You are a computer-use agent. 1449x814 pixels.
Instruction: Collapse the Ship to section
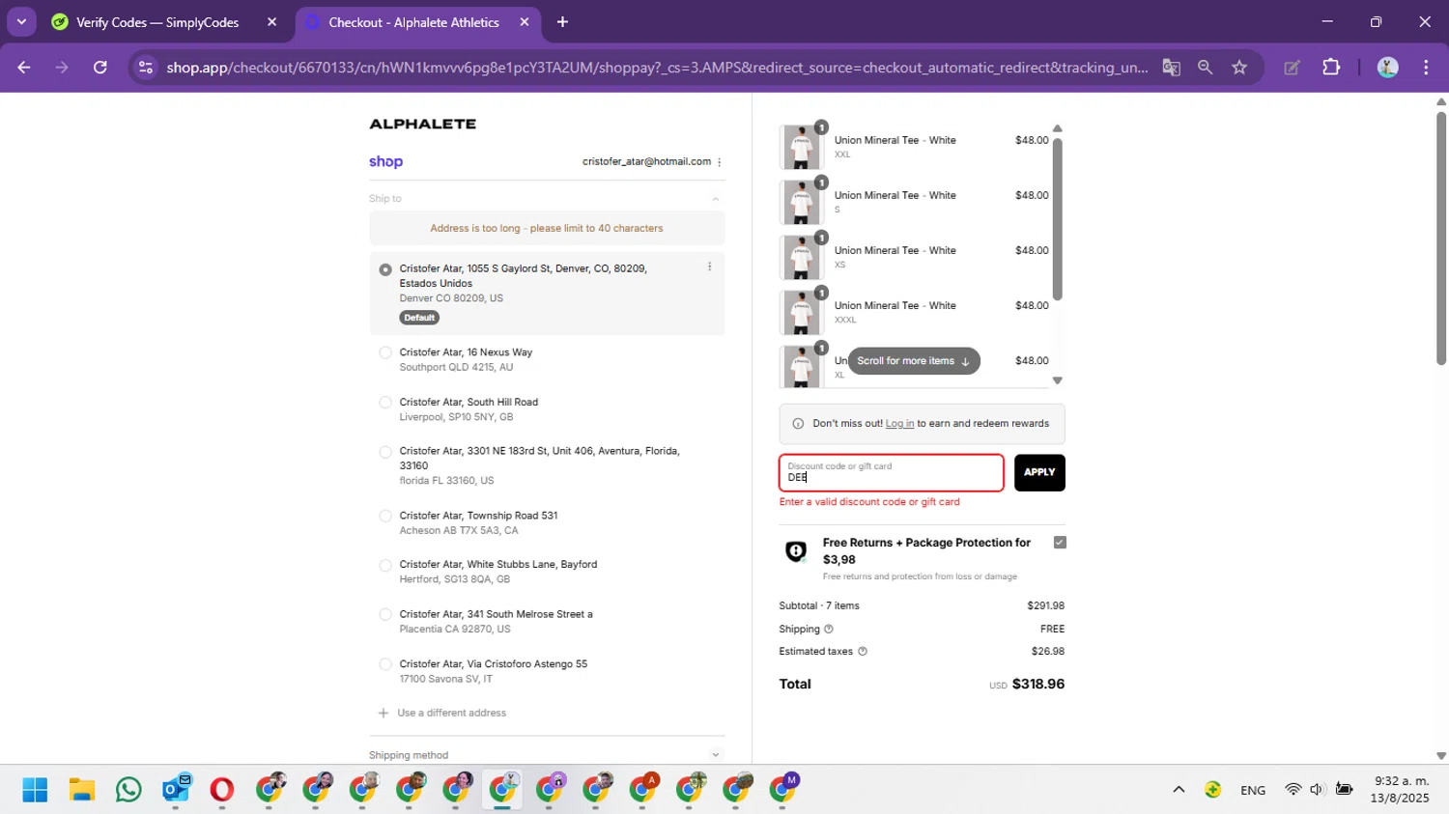[716, 199]
